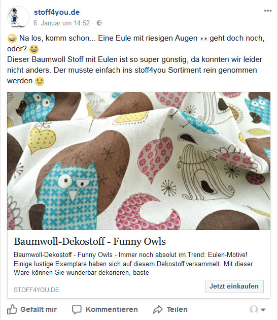This screenshot has height=320, width=278.
Task: Click the link preview description text
Action: pos(133,264)
